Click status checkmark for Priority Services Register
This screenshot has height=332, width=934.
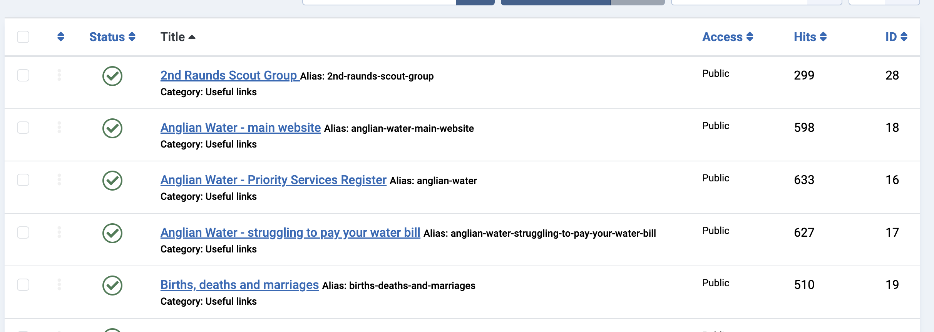112,181
